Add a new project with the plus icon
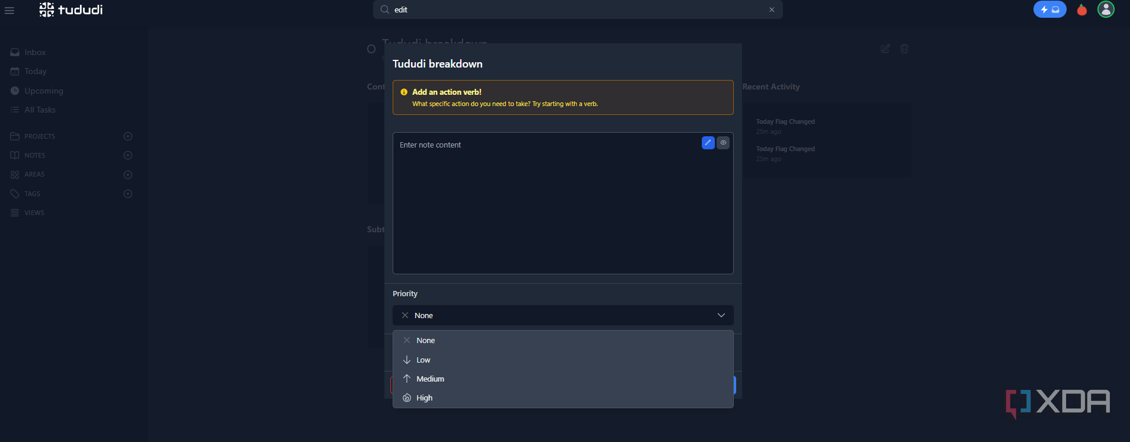The image size is (1130, 442). 127,136
